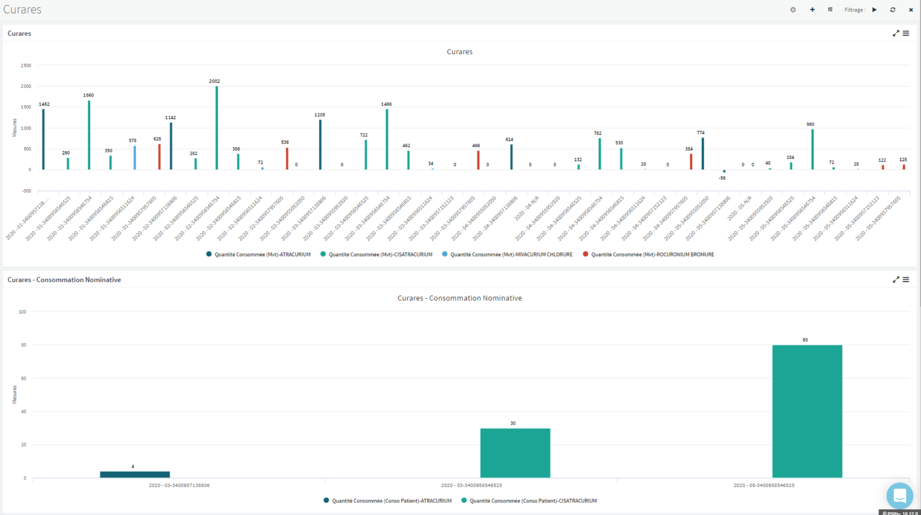
Task: Open the Curares panel hamburger menu
Action: pos(906,33)
